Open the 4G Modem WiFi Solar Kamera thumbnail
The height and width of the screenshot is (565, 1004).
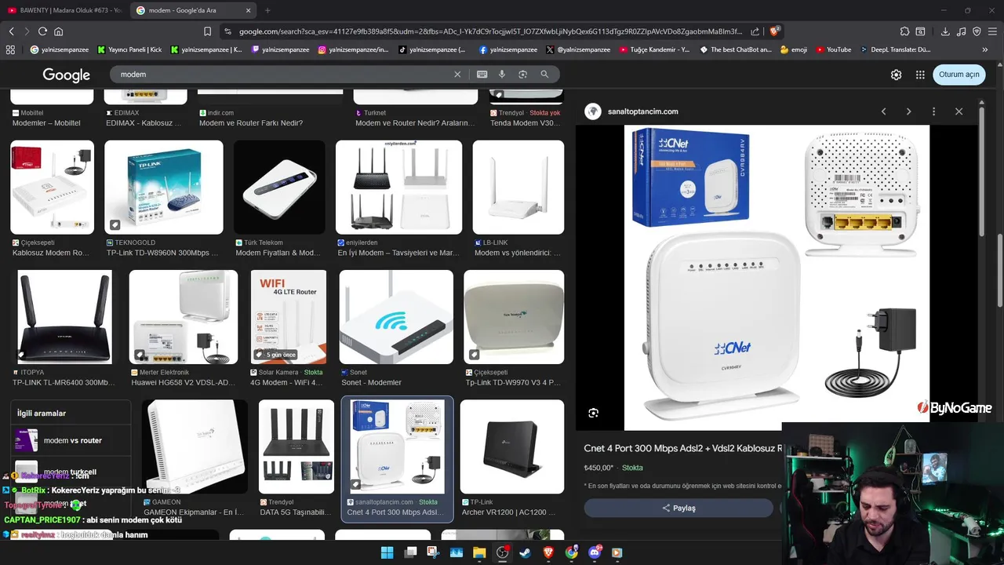coord(289,317)
